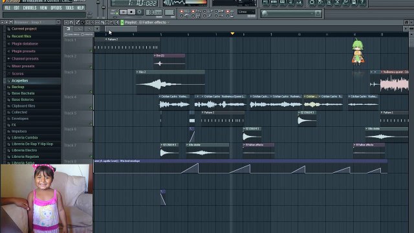Mute Track 4 using its green LED
The width and height of the screenshot is (414, 233).
(x=91, y=107)
